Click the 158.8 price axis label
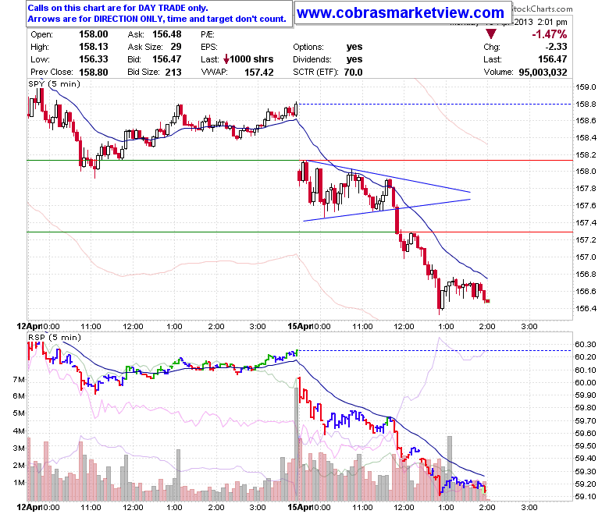This screenshot has width=609, height=514. pos(586,104)
